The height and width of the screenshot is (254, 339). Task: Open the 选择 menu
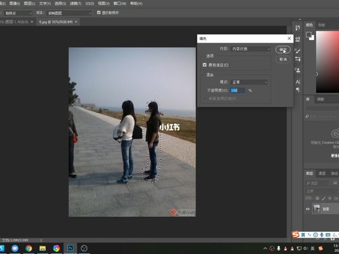point(60,3)
